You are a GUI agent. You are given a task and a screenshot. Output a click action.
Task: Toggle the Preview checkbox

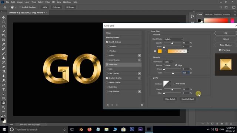click(220, 50)
